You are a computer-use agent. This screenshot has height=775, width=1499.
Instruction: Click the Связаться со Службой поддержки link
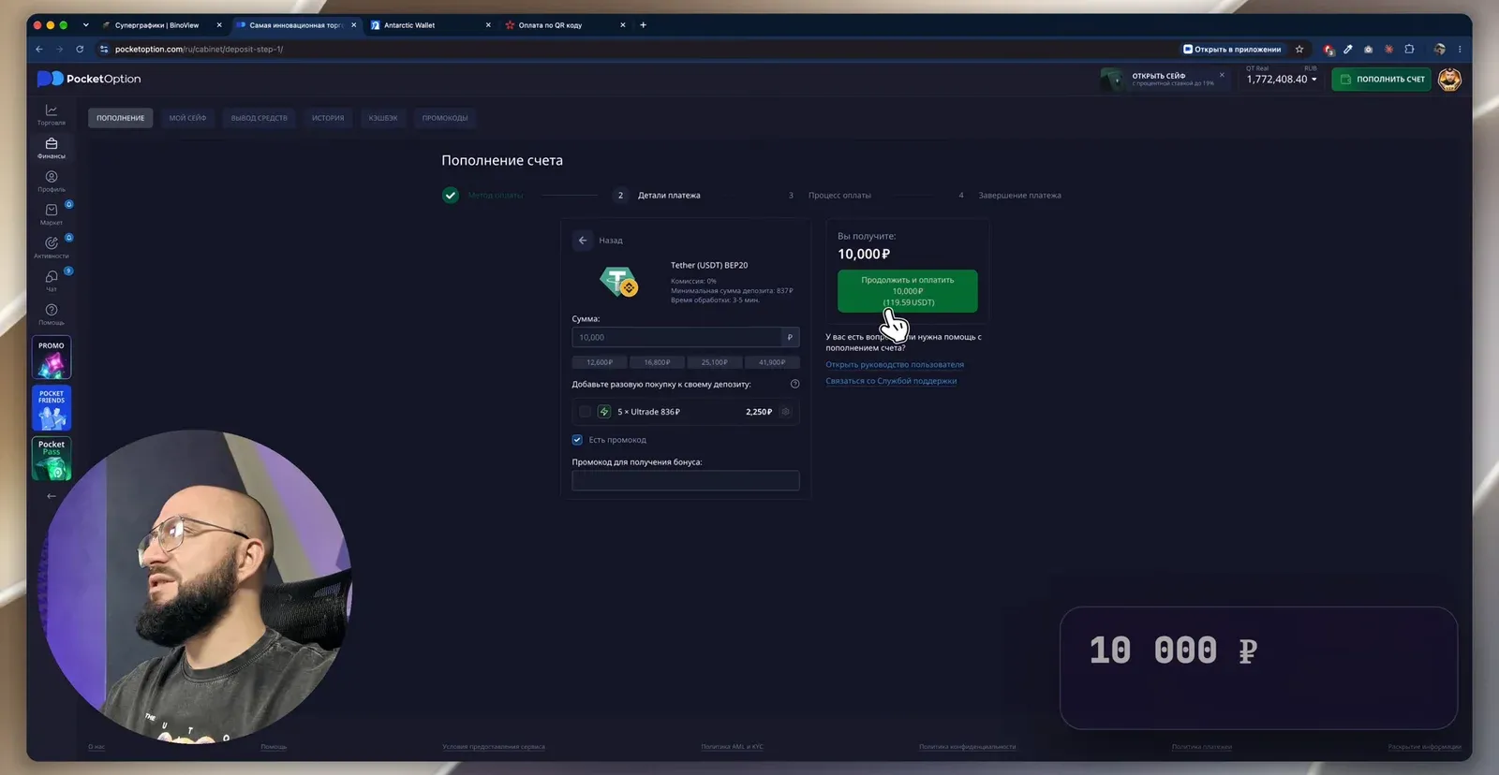pyautogui.click(x=891, y=381)
